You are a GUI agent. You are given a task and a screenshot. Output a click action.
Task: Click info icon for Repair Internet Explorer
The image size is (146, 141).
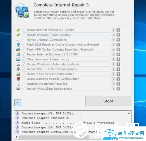(113, 54)
